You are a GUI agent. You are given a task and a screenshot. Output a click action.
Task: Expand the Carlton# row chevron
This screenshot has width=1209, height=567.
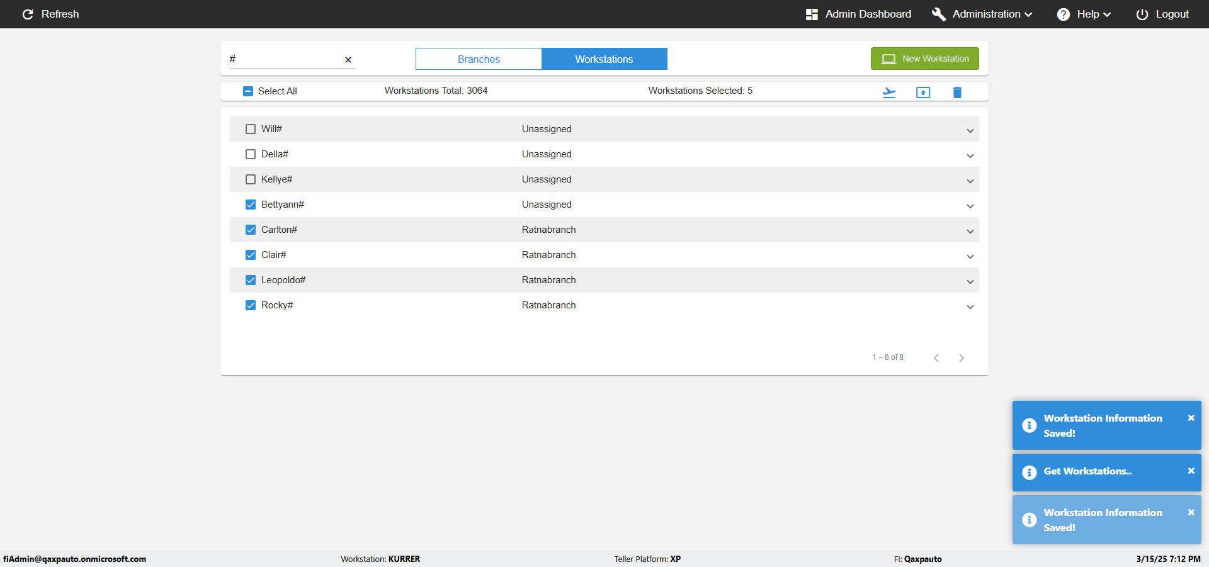[970, 232]
